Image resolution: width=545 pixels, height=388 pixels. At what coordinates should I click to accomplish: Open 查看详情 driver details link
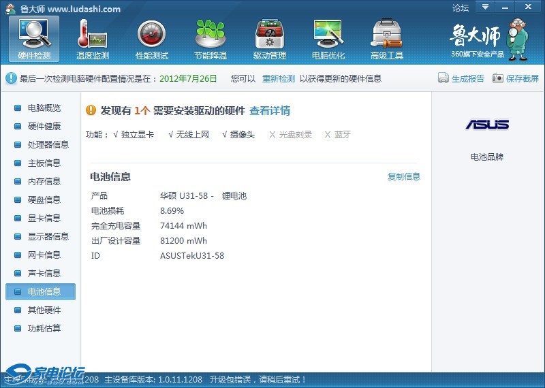[x=270, y=110]
